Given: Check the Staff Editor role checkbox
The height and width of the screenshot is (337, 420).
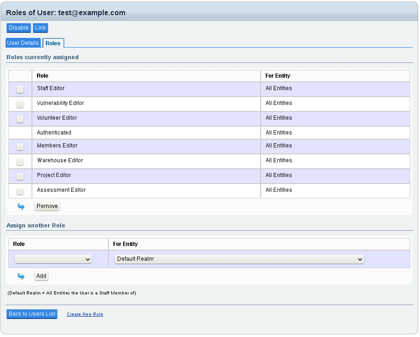Looking at the screenshot, I should tap(20, 89).
